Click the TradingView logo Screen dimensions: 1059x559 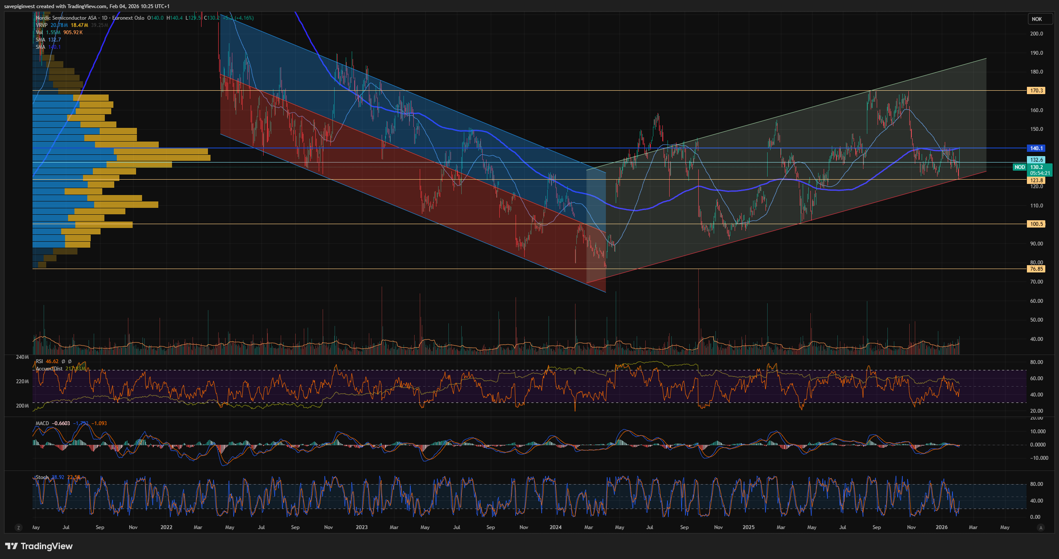click(x=39, y=546)
